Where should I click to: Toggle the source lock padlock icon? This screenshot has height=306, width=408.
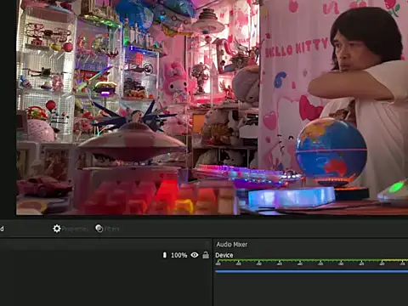206,255
